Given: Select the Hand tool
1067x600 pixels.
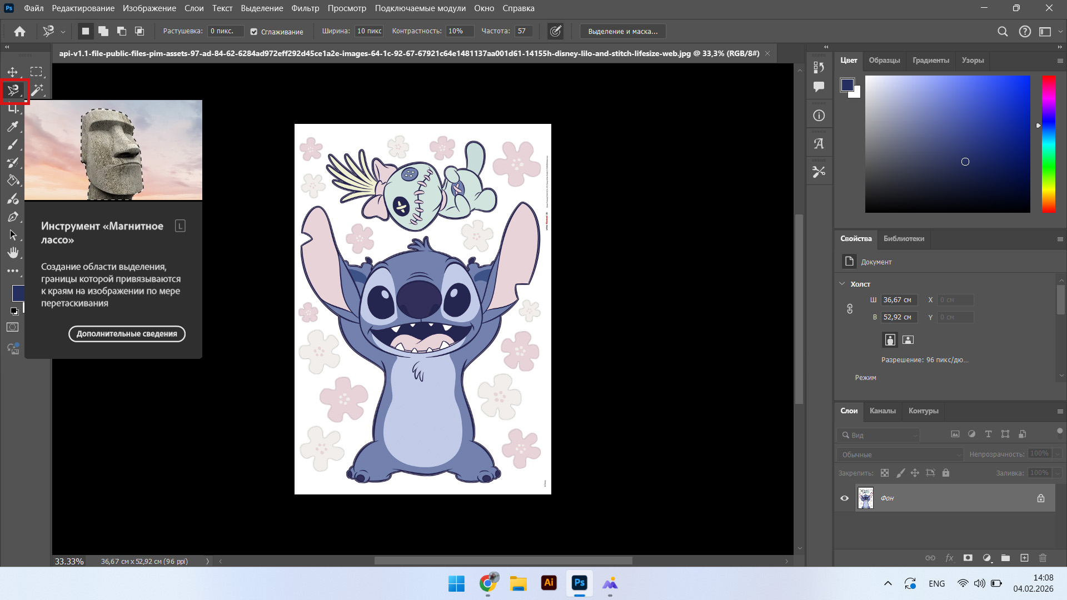Looking at the screenshot, I should (12, 253).
